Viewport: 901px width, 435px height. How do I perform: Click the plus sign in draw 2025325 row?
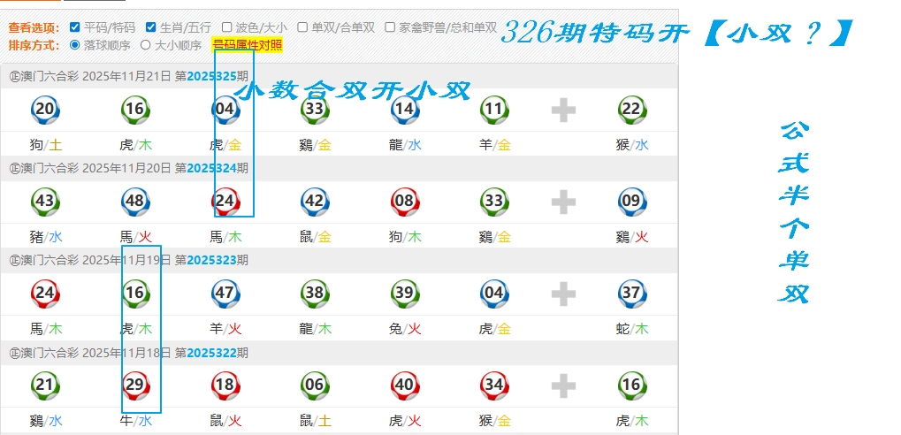click(563, 111)
